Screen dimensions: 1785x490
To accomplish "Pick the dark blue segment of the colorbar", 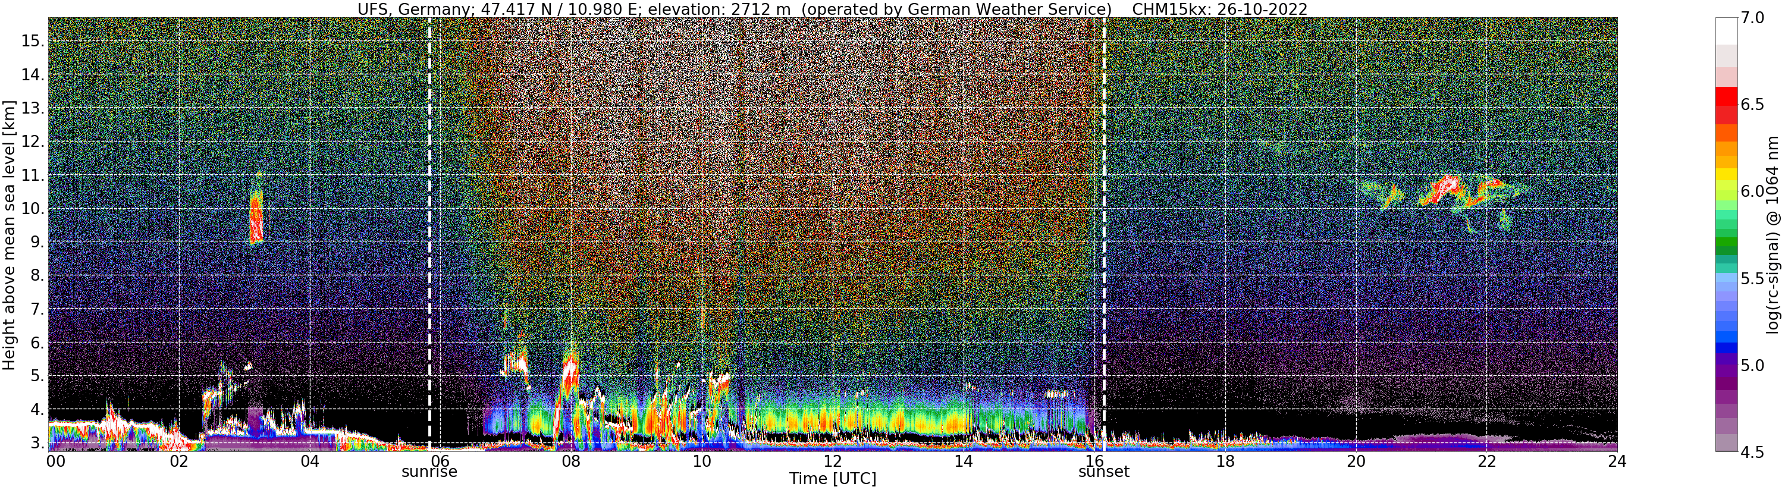I will [1725, 348].
